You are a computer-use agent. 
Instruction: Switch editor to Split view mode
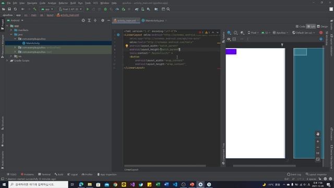pyautogui.click(x=311, y=27)
